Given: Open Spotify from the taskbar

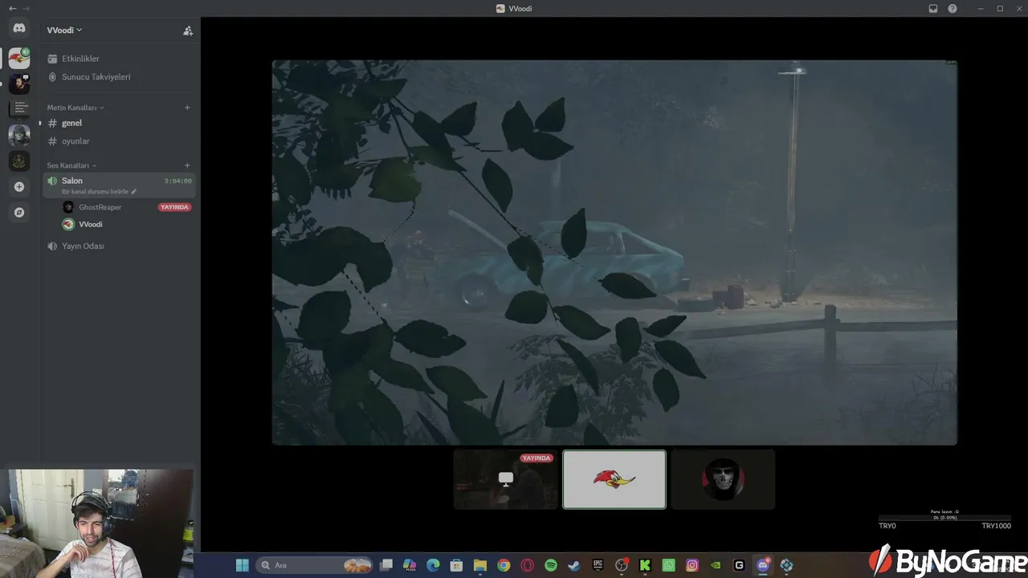Looking at the screenshot, I should [x=551, y=565].
